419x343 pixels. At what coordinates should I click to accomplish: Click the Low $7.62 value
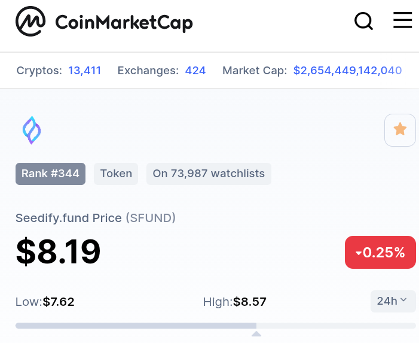(x=59, y=302)
